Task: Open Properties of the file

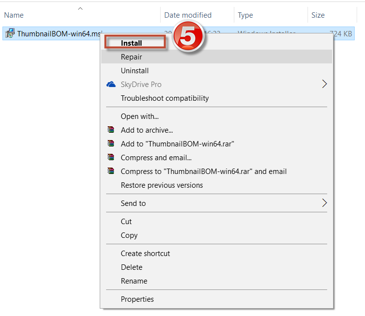Action: [x=137, y=299]
